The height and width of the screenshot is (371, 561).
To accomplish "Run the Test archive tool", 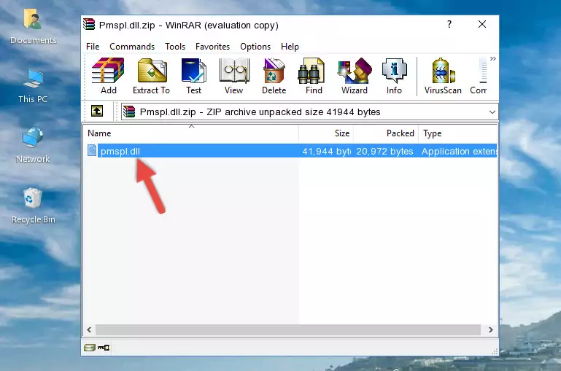I will pos(193,76).
